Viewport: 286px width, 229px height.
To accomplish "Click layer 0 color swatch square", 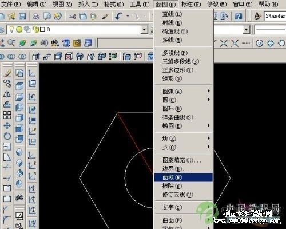I will coord(42,30).
